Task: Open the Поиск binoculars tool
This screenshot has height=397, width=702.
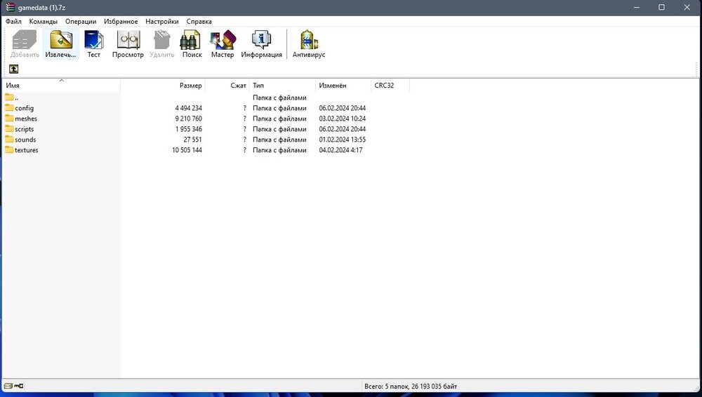Action: (192, 44)
